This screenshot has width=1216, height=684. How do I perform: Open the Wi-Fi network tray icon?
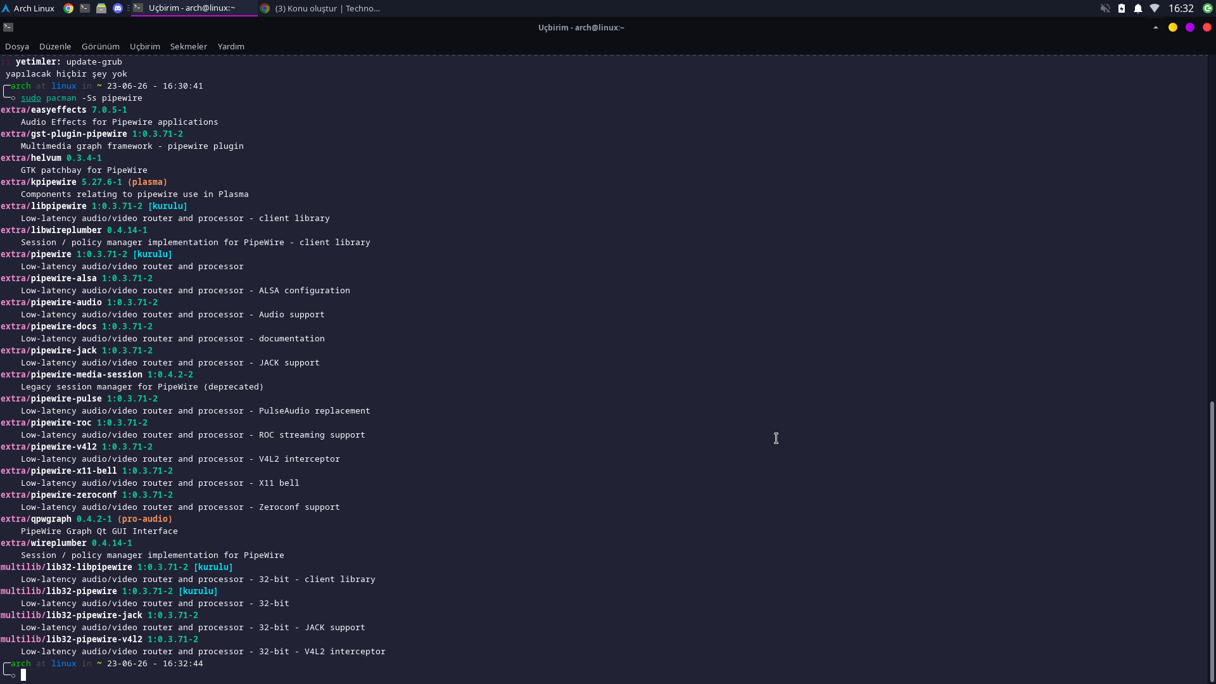1155,8
